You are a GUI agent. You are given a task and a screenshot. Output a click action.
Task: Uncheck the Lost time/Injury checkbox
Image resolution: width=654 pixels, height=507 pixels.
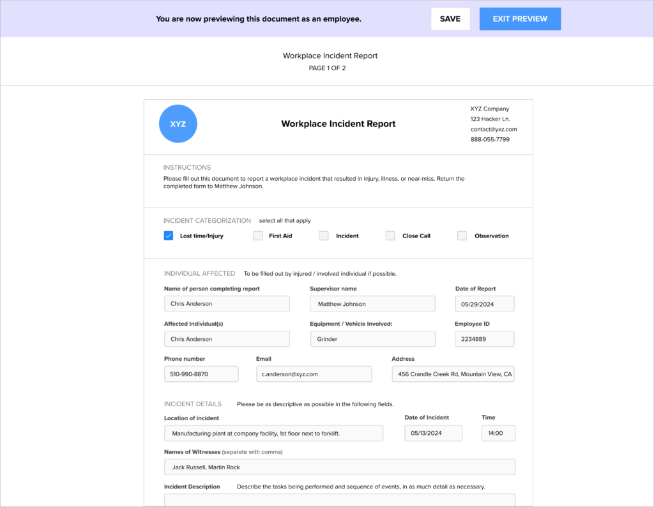tap(168, 236)
